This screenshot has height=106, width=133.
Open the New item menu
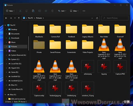10,11
